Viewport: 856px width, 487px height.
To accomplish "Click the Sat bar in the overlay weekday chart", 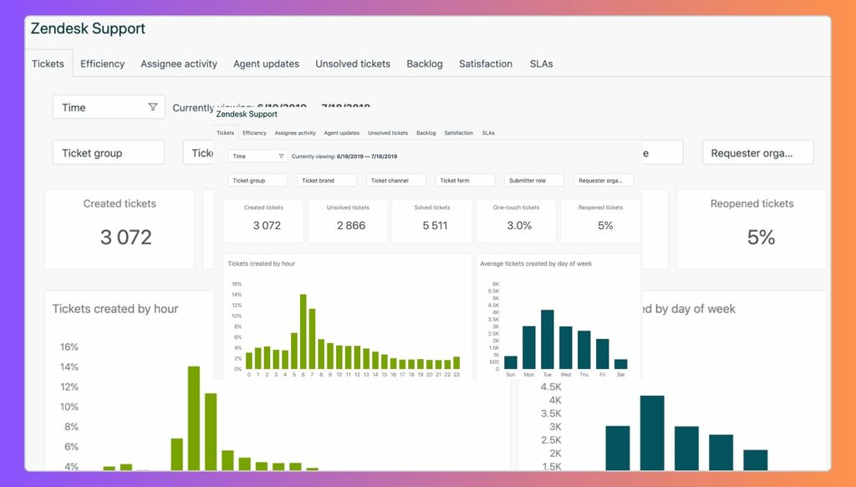I will (x=621, y=364).
